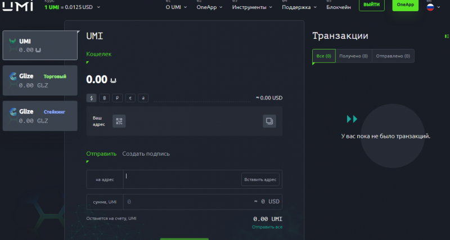Click the Russian flag language icon
The height and width of the screenshot is (240, 450).
pyautogui.click(x=430, y=7)
